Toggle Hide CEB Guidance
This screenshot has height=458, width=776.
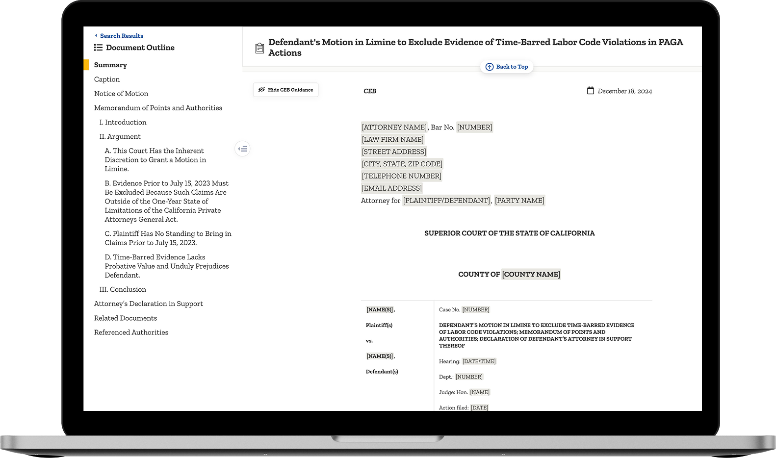click(285, 90)
